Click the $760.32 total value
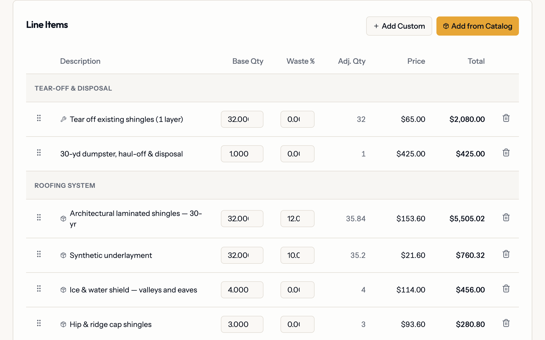This screenshot has height=340, width=545. (x=470, y=255)
